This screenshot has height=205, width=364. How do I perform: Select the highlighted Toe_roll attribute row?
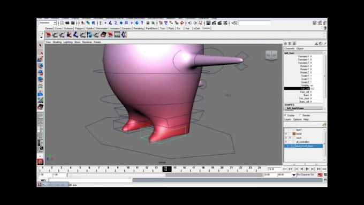coord(303,89)
